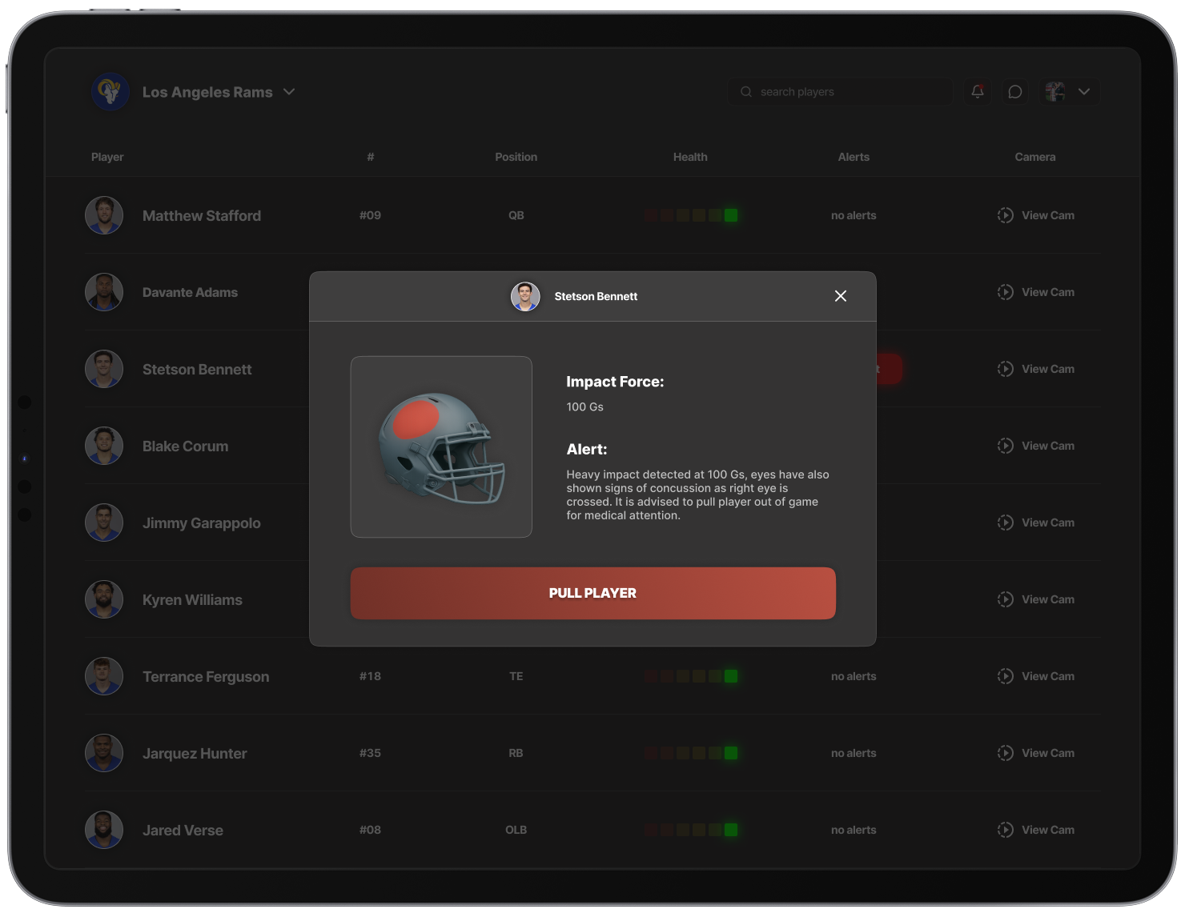This screenshot has height=917, width=1185.
Task: Click the search magnifier icon
Action: 746,92
